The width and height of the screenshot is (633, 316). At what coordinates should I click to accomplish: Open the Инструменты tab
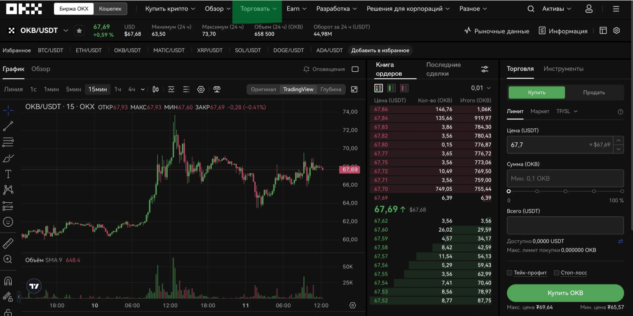pyautogui.click(x=563, y=69)
